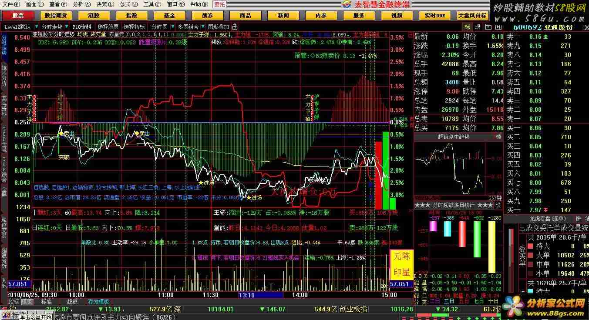Click the 现 icon above quote panel
This screenshot has height=320, width=589.
478,27
